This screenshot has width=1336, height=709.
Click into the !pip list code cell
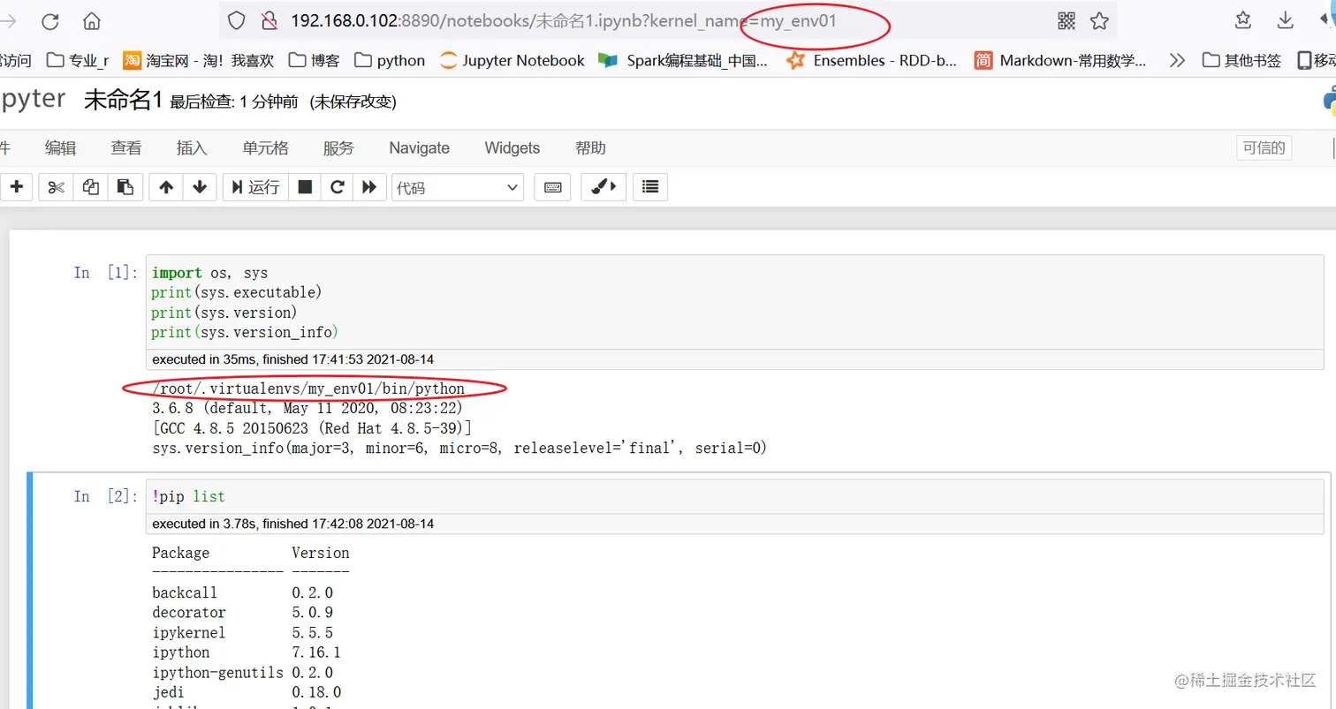tap(736, 496)
